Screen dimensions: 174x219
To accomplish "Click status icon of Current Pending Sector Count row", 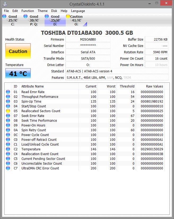I will click(8, 159).
